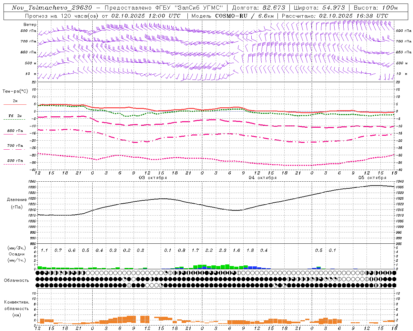Click the Ветер wind panel label
This screenshot has height=331, width=413.
[x=30, y=25]
